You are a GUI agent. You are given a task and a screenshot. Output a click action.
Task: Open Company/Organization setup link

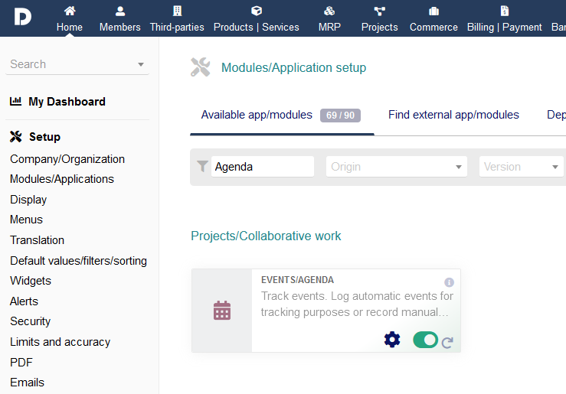click(67, 159)
